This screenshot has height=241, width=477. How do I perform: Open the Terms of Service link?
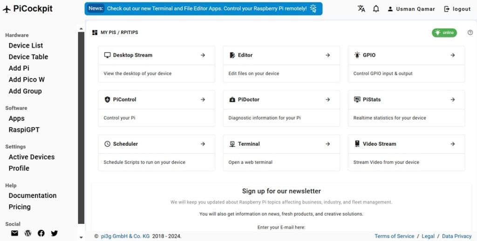coord(394,236)
